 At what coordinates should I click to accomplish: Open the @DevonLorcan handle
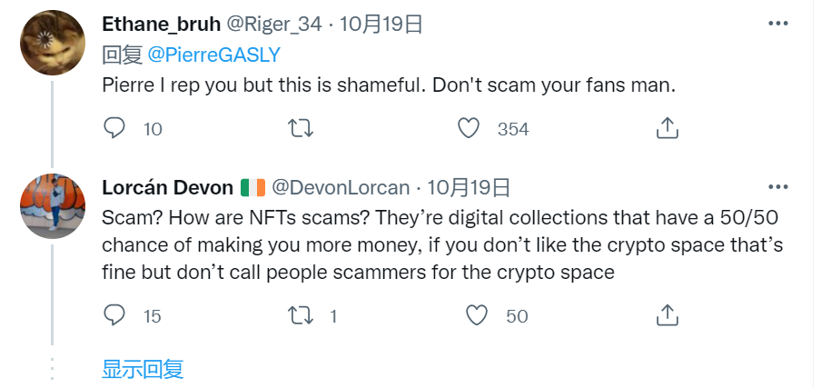(341, 188)
